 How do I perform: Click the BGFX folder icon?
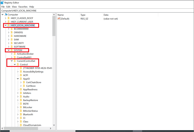21,104
